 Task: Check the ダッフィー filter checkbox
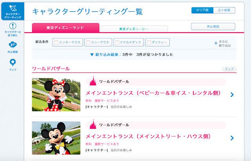click(149, 42)
